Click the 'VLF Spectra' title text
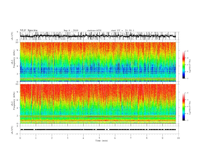 point(29,30)
